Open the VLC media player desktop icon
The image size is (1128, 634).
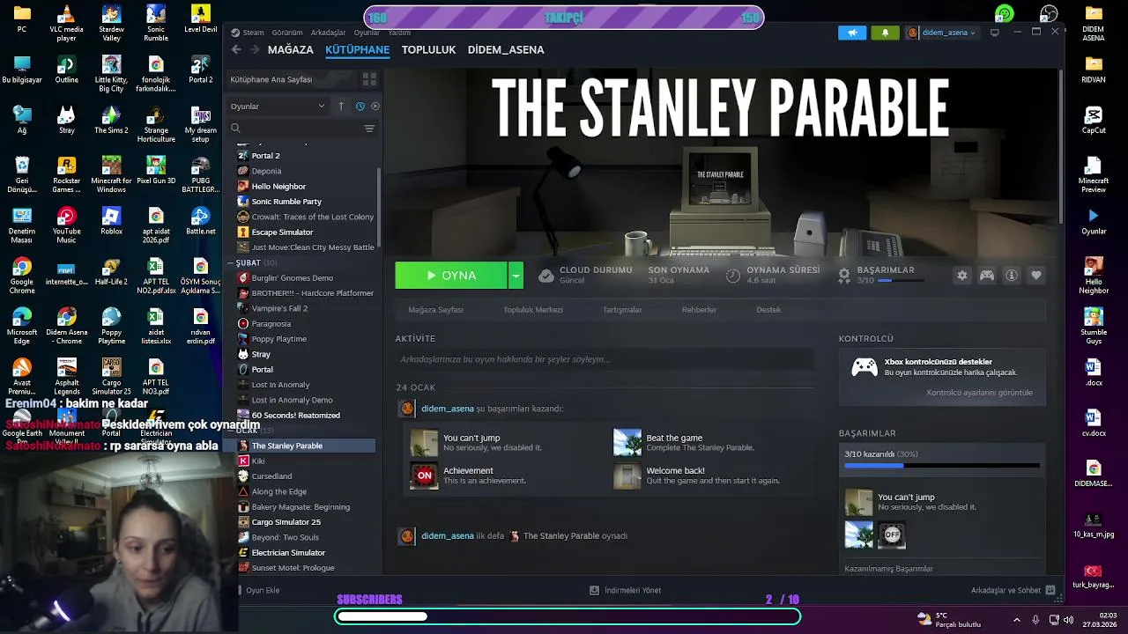(66, 23)
